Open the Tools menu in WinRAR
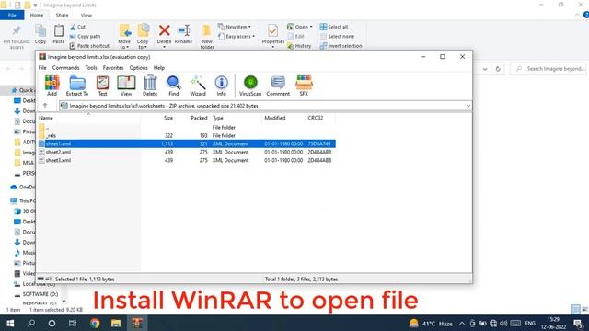Screen dimensions: 589x331 pyautogui.click(x=91, y=67)
